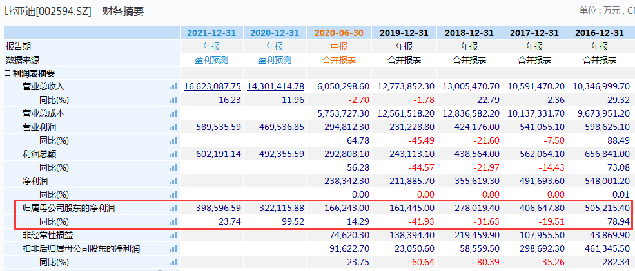
Task: Open net profit link 398,596.59
Action: click(219, 209)
